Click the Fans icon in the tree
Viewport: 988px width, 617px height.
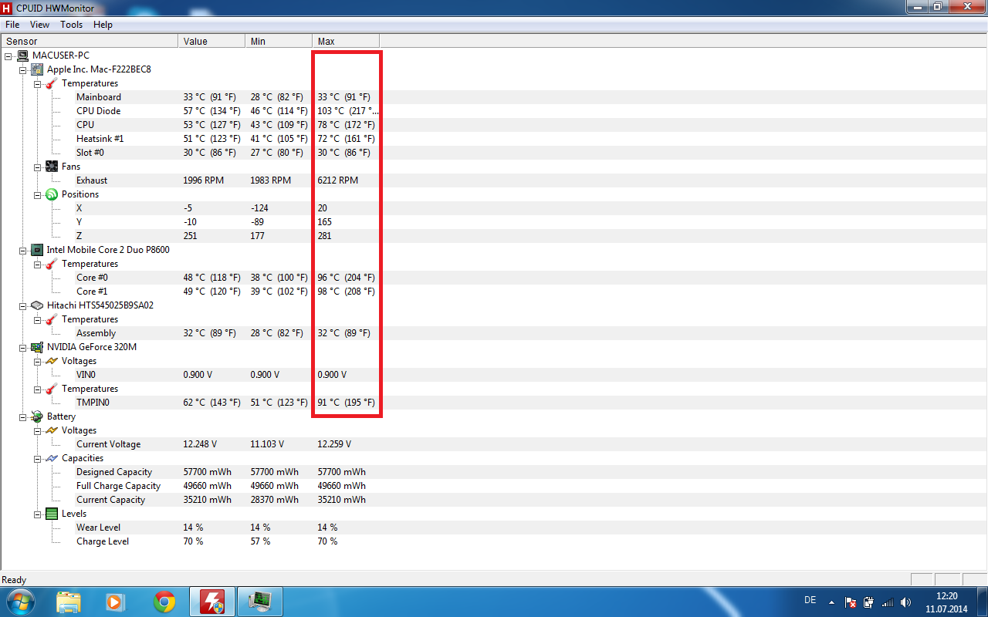(x=52, y=167)
